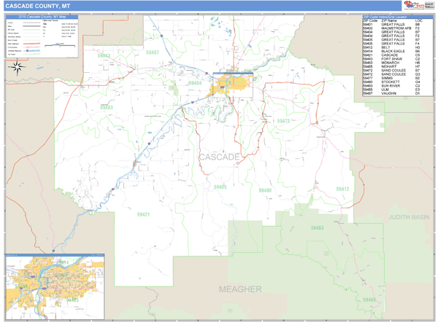
Task: Click the MEAGHER county label
Action: point(240,289)
